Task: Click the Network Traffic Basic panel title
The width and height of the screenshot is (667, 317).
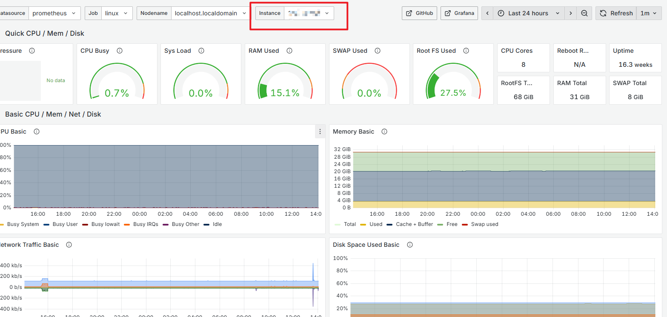Action: (x=29, y=245)
